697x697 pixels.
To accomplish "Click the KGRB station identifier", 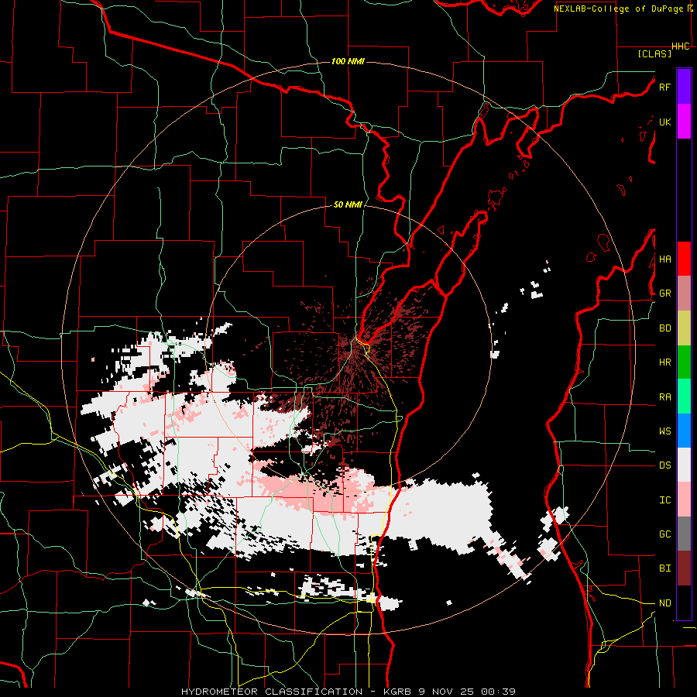I will pyautogui.click(x=396, y=692).
